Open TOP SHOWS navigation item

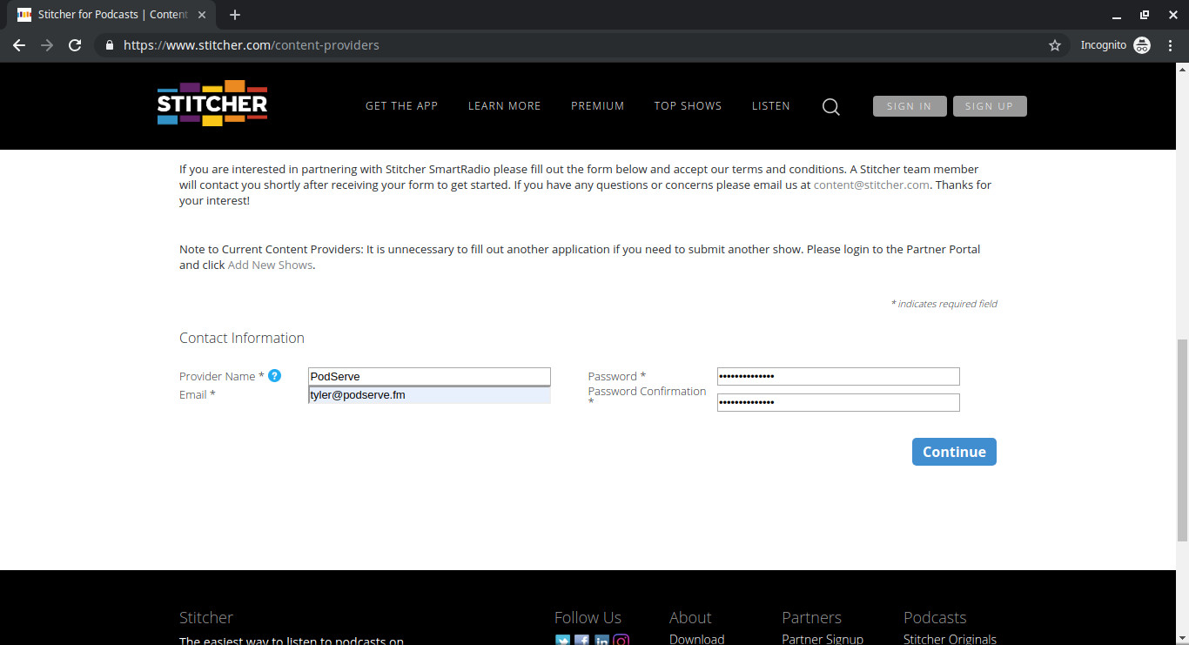click(x=689, y=106)
